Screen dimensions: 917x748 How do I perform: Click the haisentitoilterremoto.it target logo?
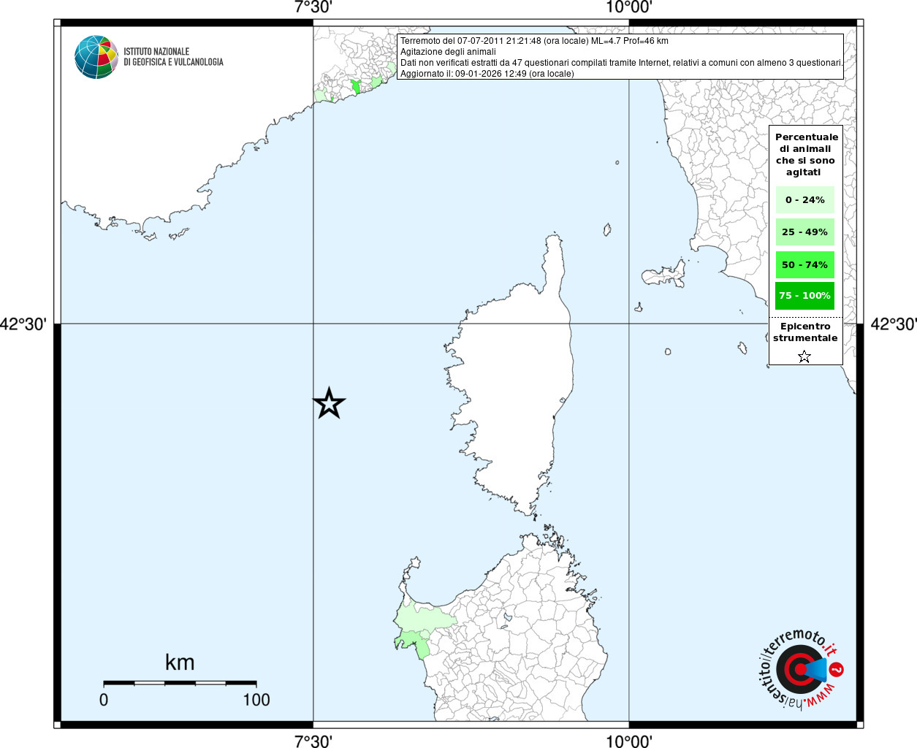pyautogui.click(x=801, y=669)
